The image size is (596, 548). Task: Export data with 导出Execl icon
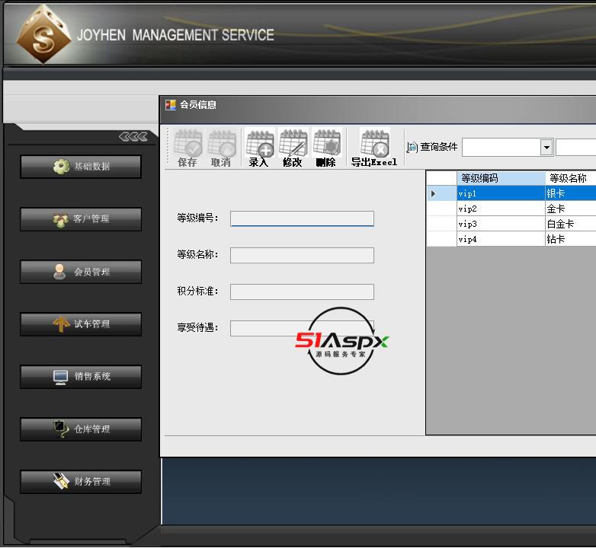[374, 148]
